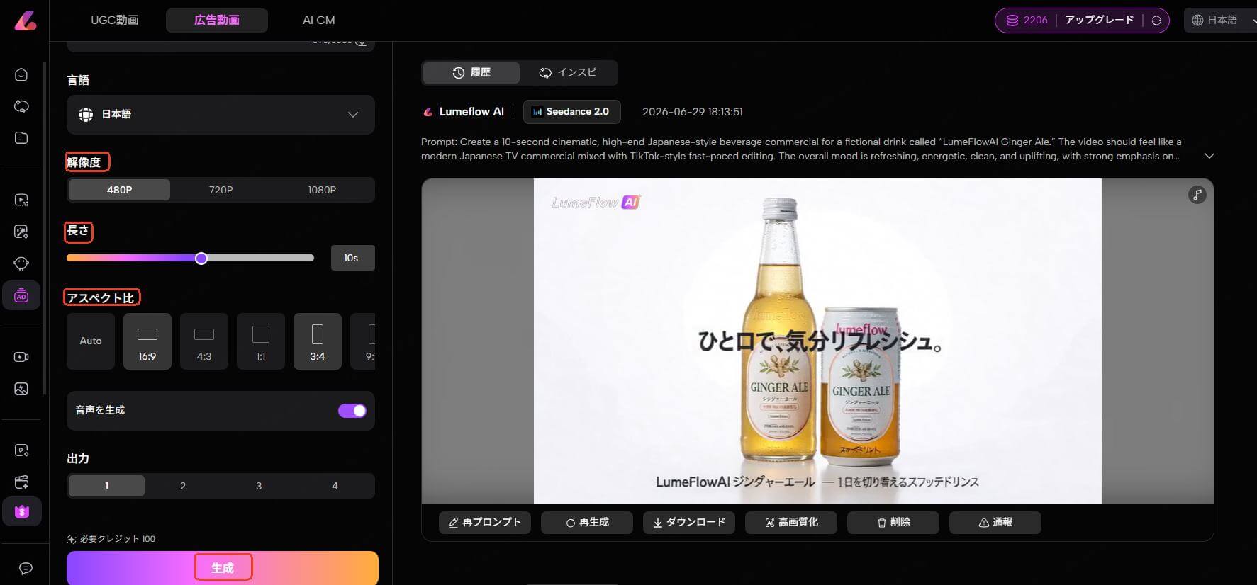Open the AI video sidebar tool
1257x585 pixels.
pos(21,200)
